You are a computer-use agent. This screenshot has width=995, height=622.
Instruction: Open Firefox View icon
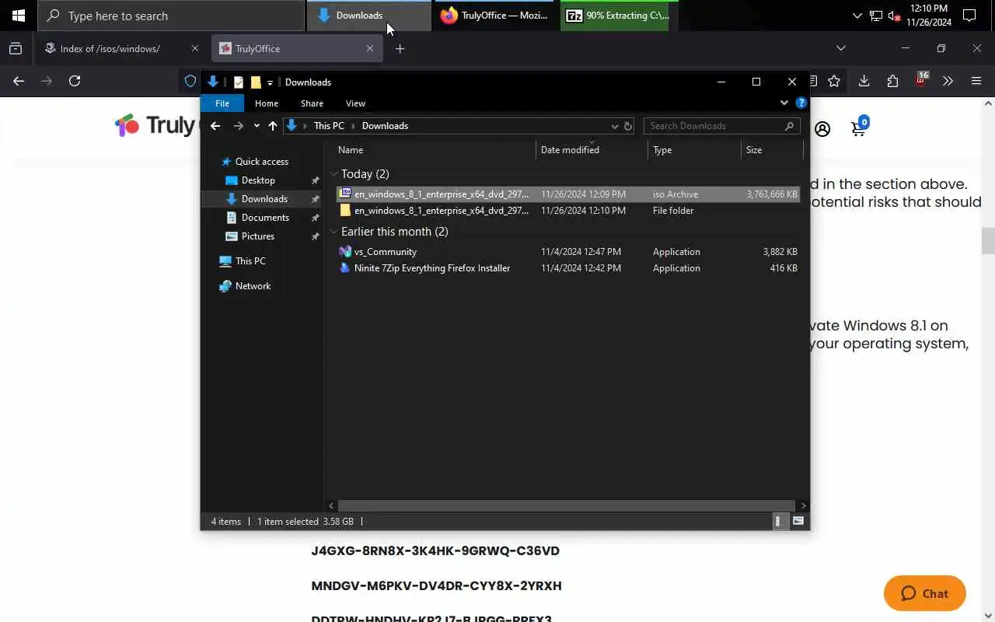click(16, 48)
